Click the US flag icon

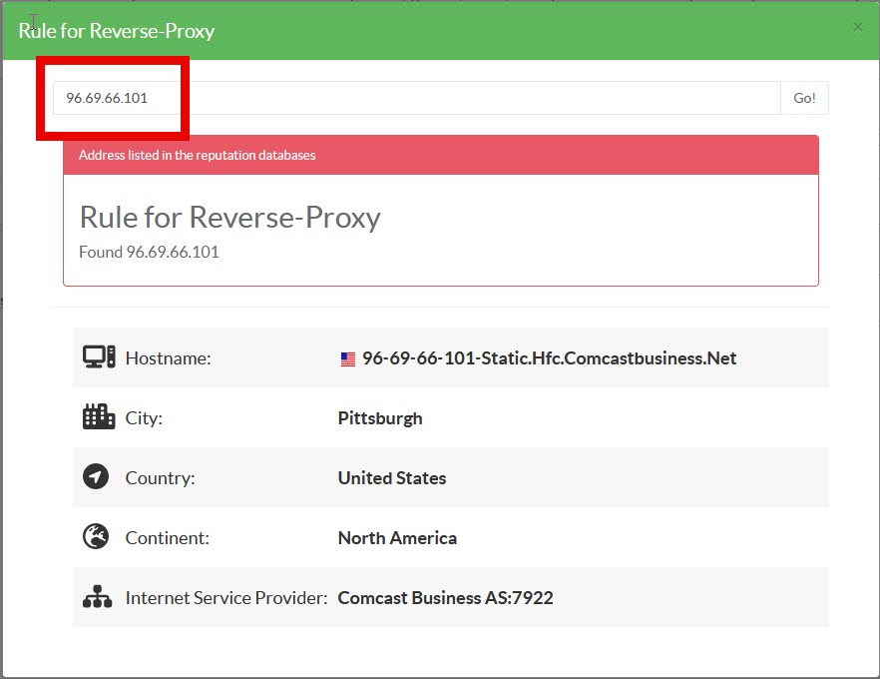coord(347,359)
